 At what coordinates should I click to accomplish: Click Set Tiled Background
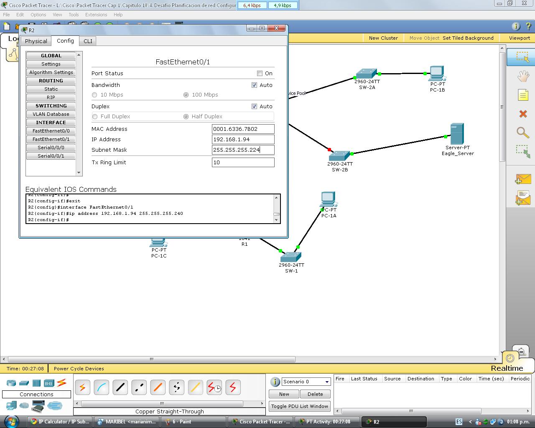468,38
